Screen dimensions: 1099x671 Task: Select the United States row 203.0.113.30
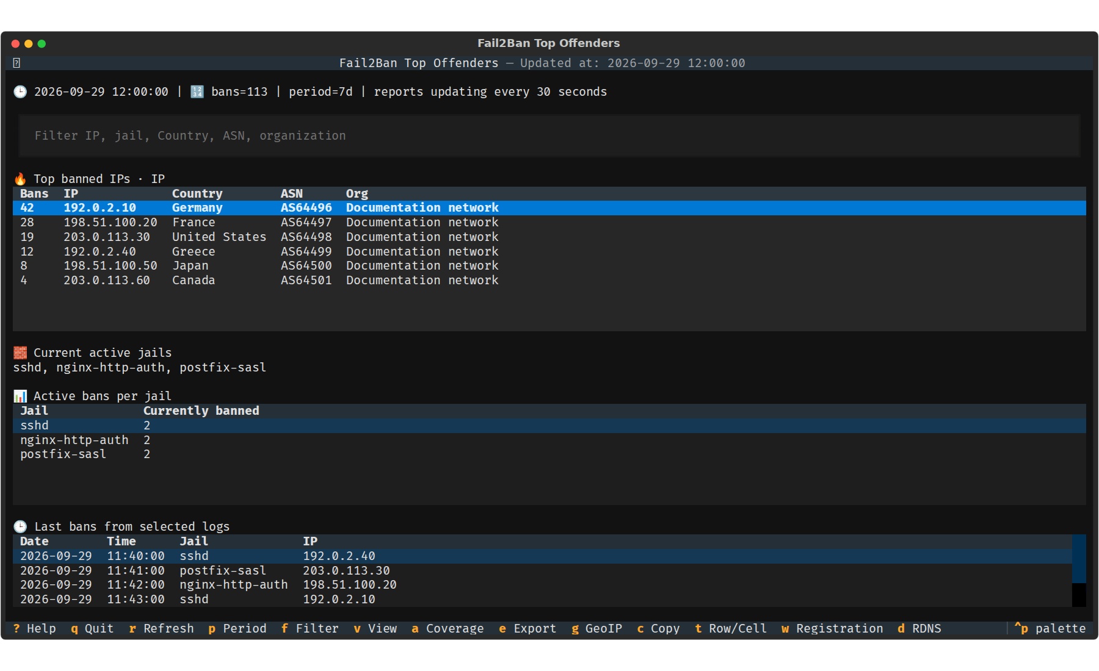[x=549, y=237]
